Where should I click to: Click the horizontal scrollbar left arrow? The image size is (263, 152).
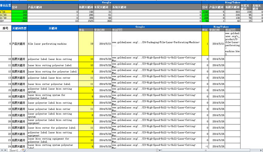tap(160, 150)
